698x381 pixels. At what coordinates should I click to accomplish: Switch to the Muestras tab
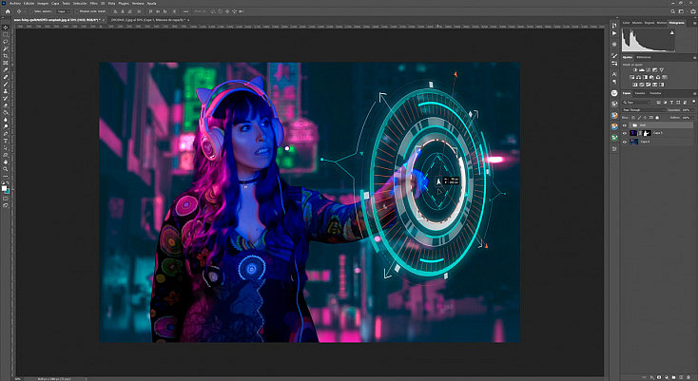(637, 23)
